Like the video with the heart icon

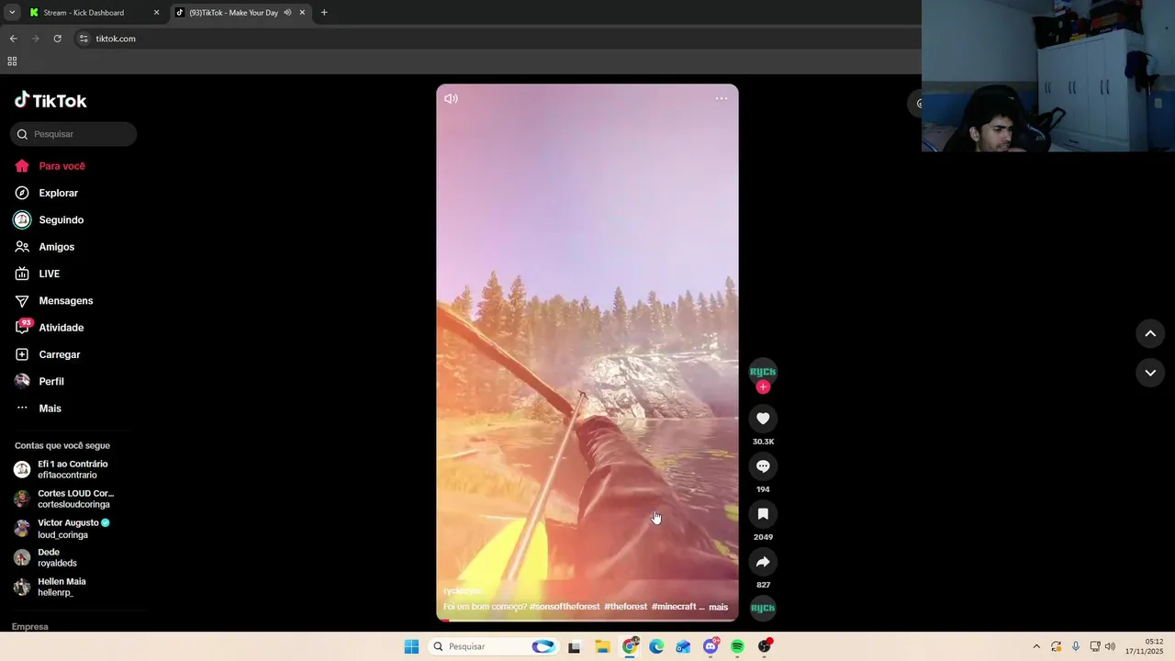click(763, 419)
